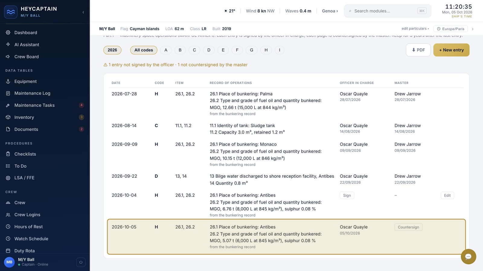Countersign the 2026-10-05 entry

pos(408,227)
